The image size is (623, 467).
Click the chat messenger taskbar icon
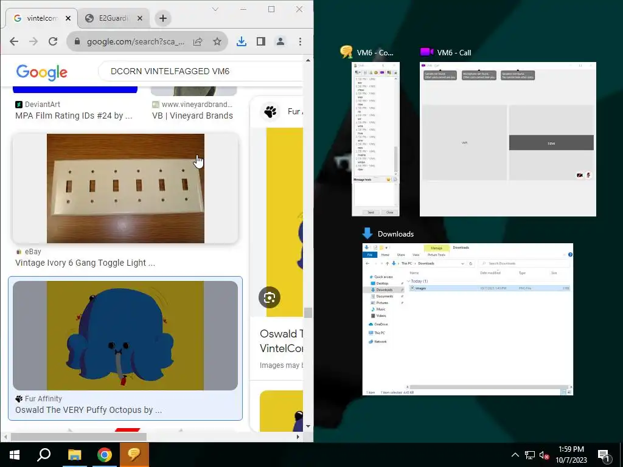pos(134,455)
